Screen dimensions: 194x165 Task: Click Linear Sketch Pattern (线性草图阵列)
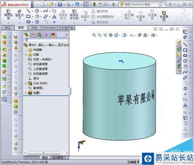click(x=102, y=17)
